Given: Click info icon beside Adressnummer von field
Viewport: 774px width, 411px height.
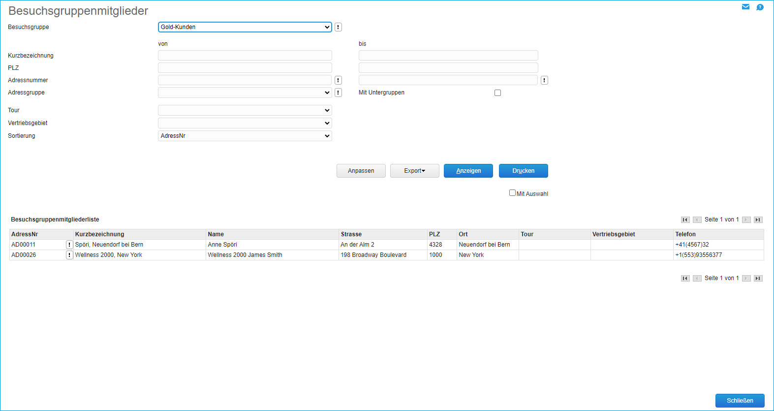Looking at the screenshot, I should (338, 80).
